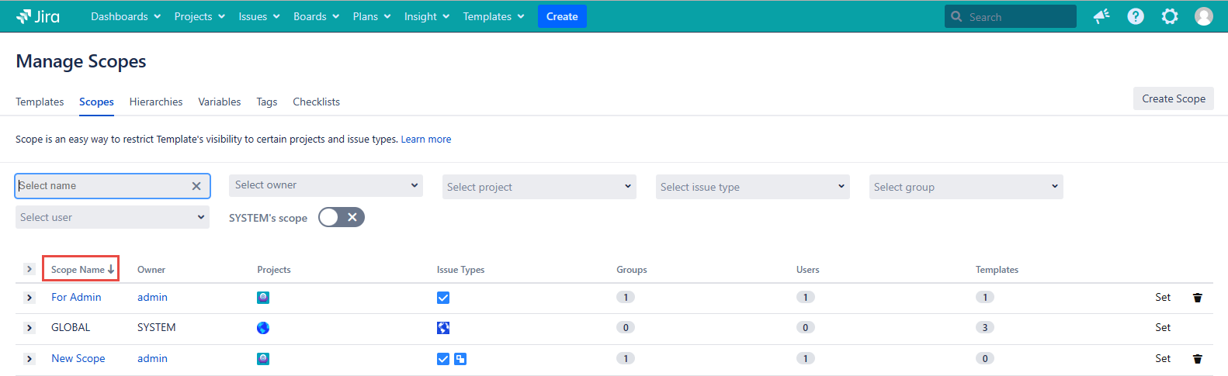Open the user profile avatar

pos(1204,16)
